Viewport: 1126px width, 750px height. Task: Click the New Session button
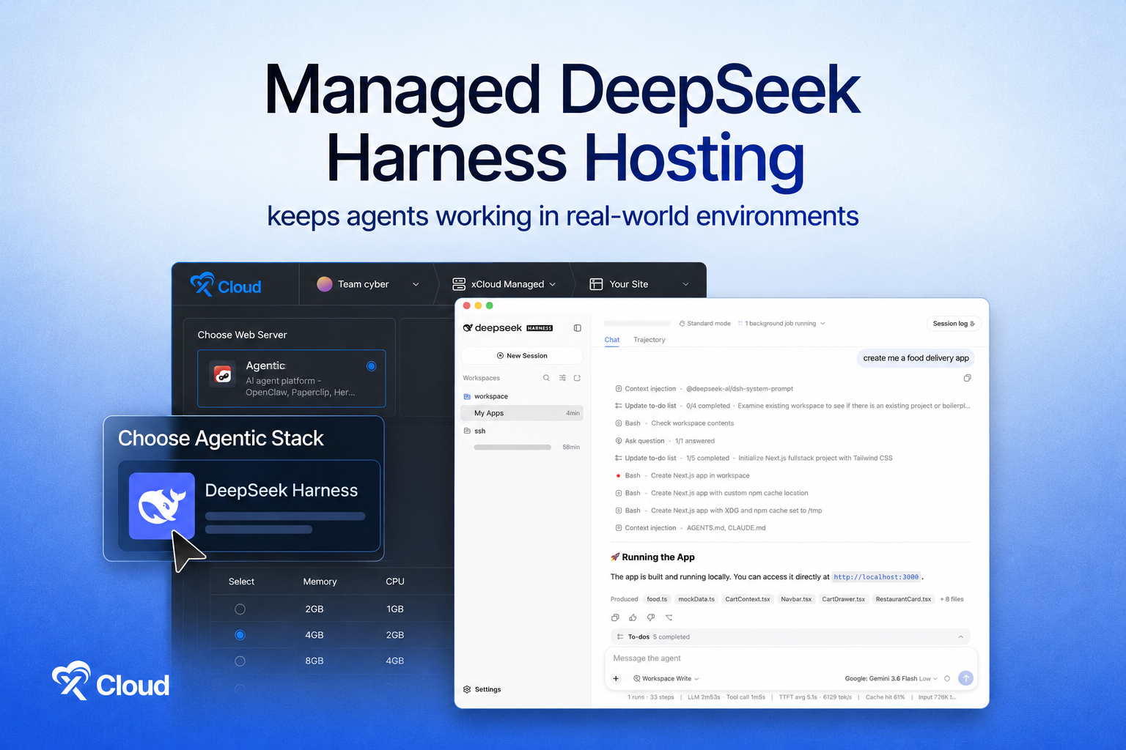tap(522, 356)
